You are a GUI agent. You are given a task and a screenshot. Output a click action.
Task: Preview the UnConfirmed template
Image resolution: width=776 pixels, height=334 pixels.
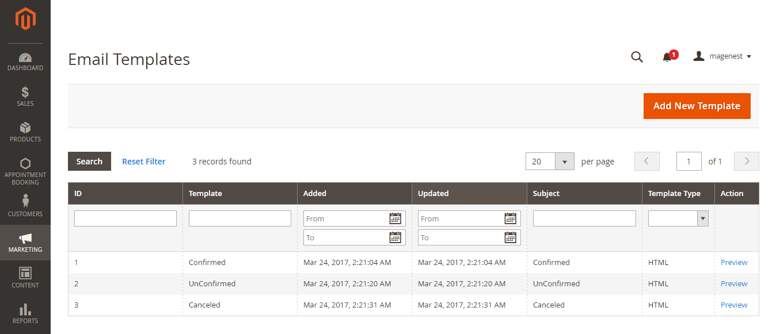[734, 283]
